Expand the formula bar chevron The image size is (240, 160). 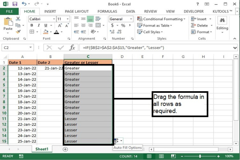tap(235, 48)
